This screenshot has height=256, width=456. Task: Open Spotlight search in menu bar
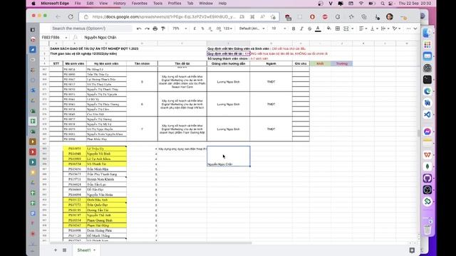383,3
